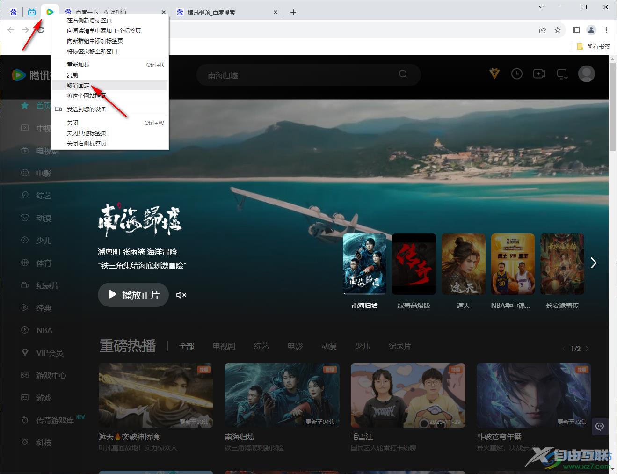Select the pinned Baidu paw tab

tap(14, 12)
